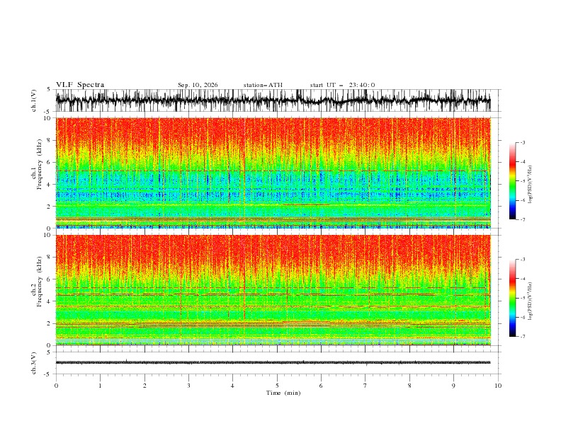Click the ch.1 voltage waveform trace
The height and width of the screenshot is (433, 561).
coord(273,100)
